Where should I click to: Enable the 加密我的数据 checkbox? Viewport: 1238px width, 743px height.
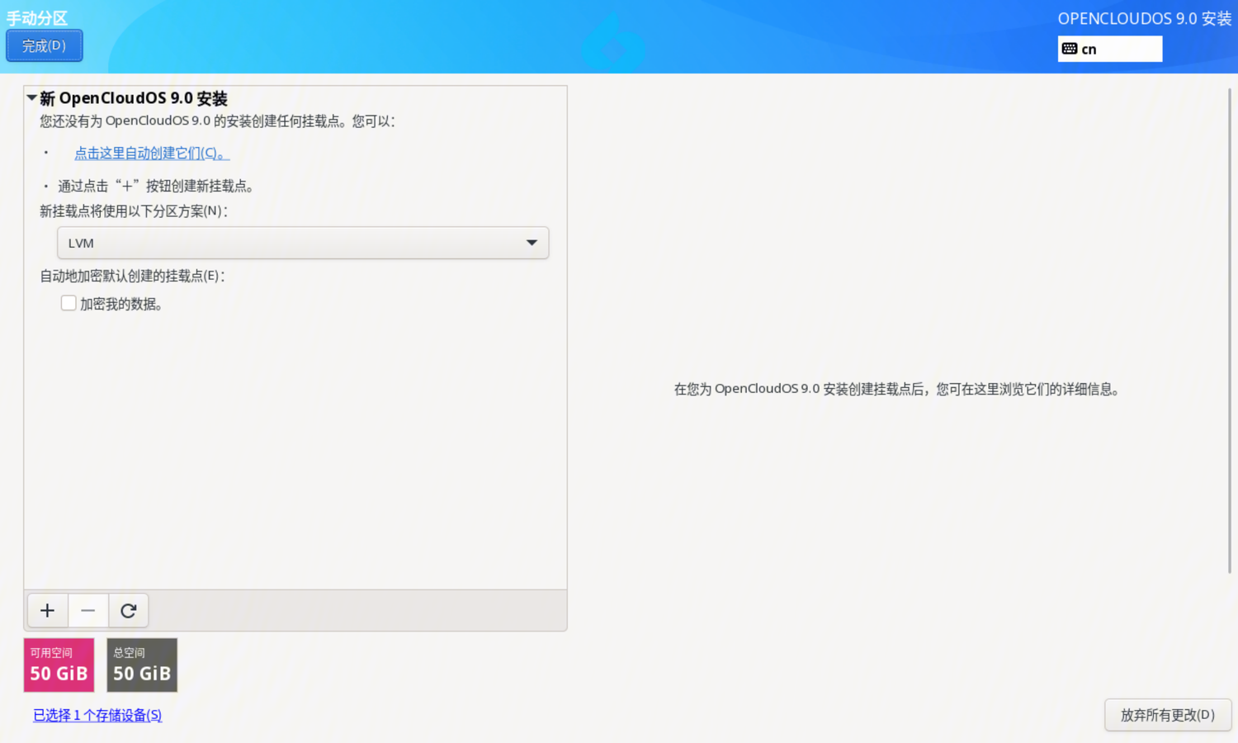(x=69, y=303)
